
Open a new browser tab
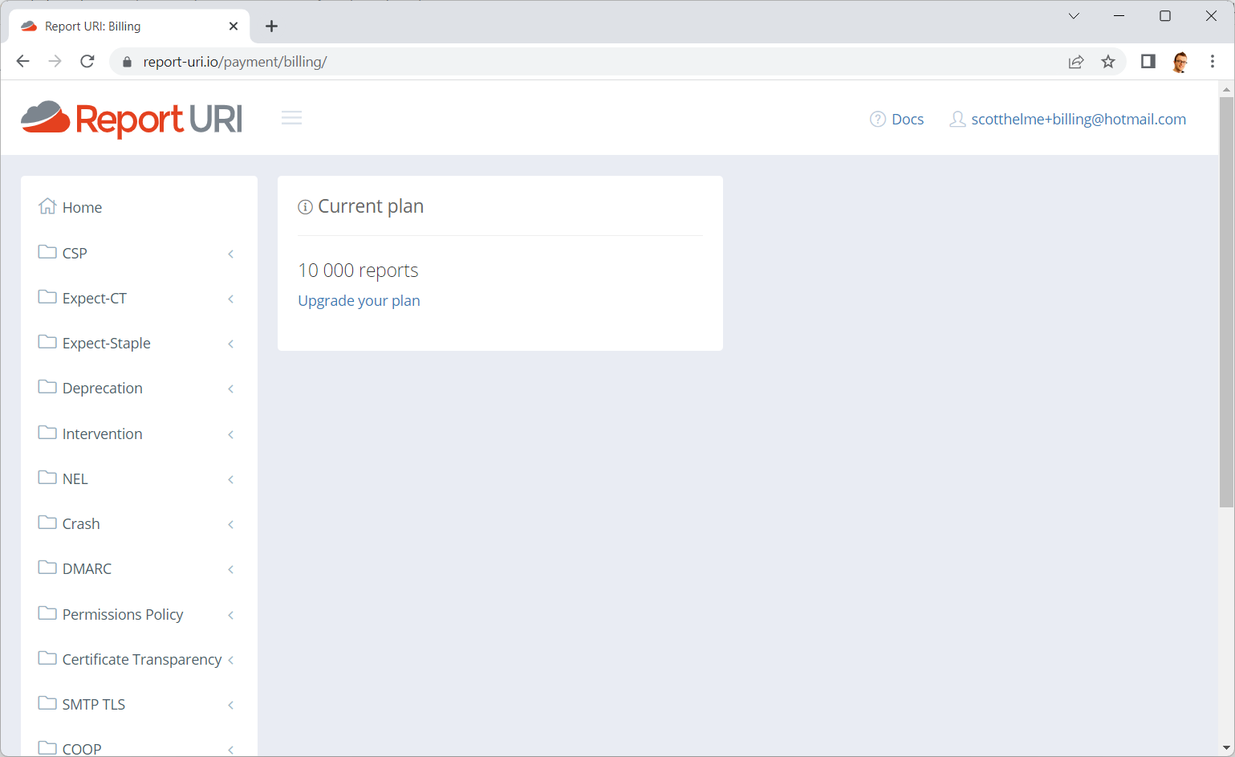point(272,26)
